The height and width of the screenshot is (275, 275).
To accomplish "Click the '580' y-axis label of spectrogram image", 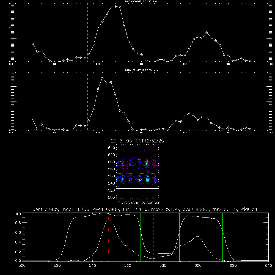I will click(112, 169).
